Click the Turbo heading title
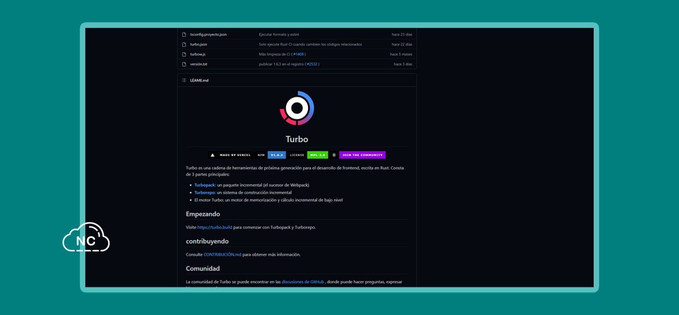This screenshot has height=315, width=679. pos(297,139)
